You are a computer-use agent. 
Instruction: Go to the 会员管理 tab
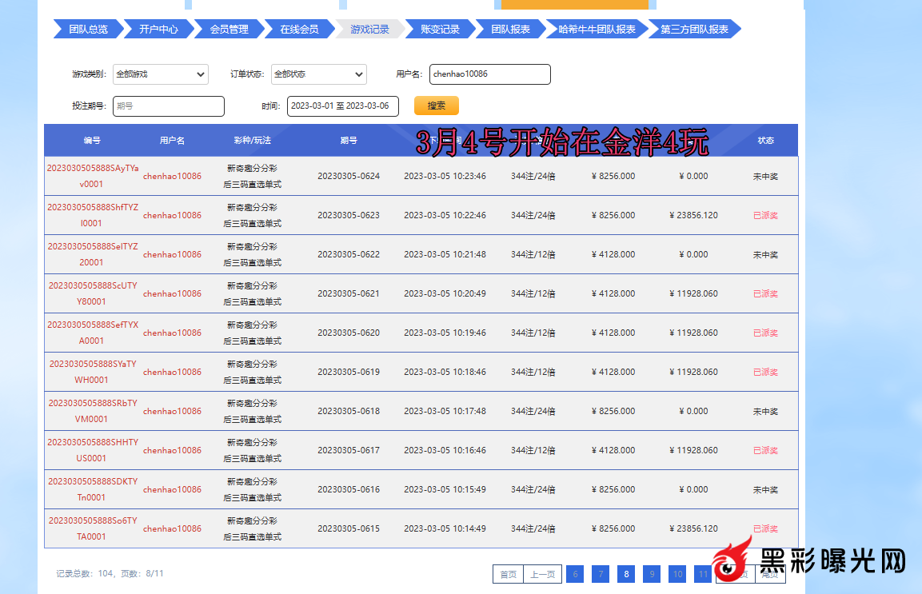pyautogui.click(x=229, y=30)
